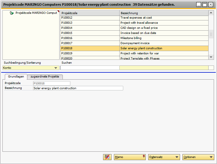Click the Projektcode column header
This screenshot has width=217, height=164.
90,13
